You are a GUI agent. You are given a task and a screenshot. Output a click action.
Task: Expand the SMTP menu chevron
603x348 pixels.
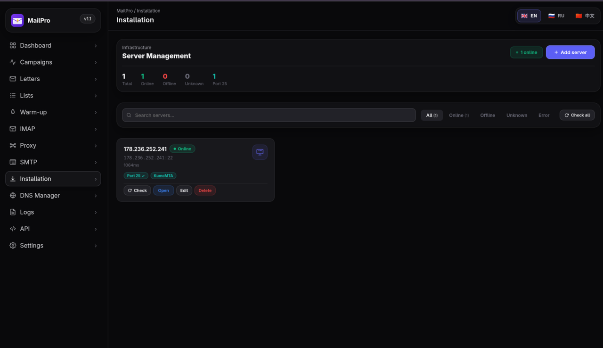pos(96,162)
